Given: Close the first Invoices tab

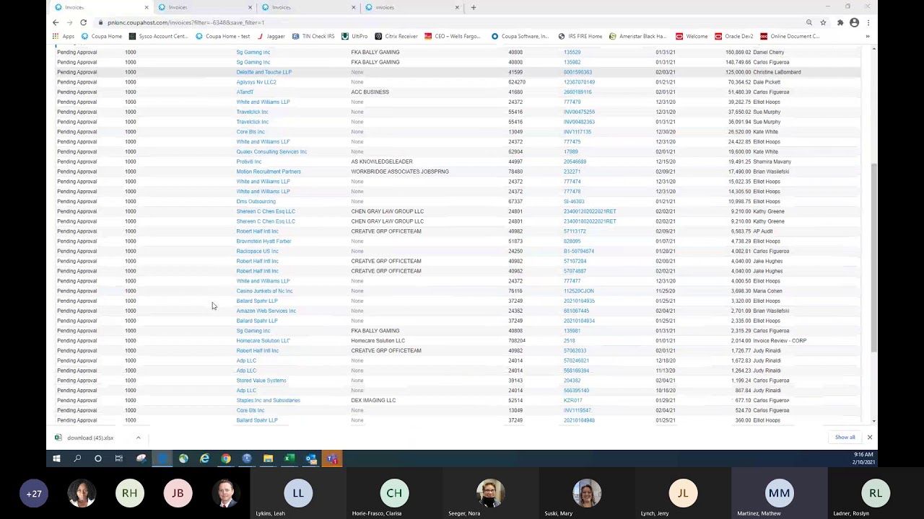Looking at the screenshot, I should pos(147,7).
